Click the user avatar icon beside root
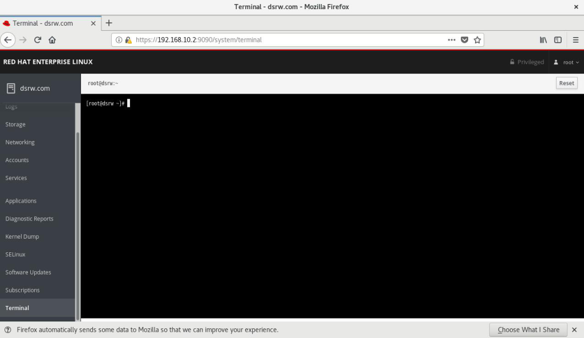The height and width of the screenshot is (338, 584). (x=555, y=62)
